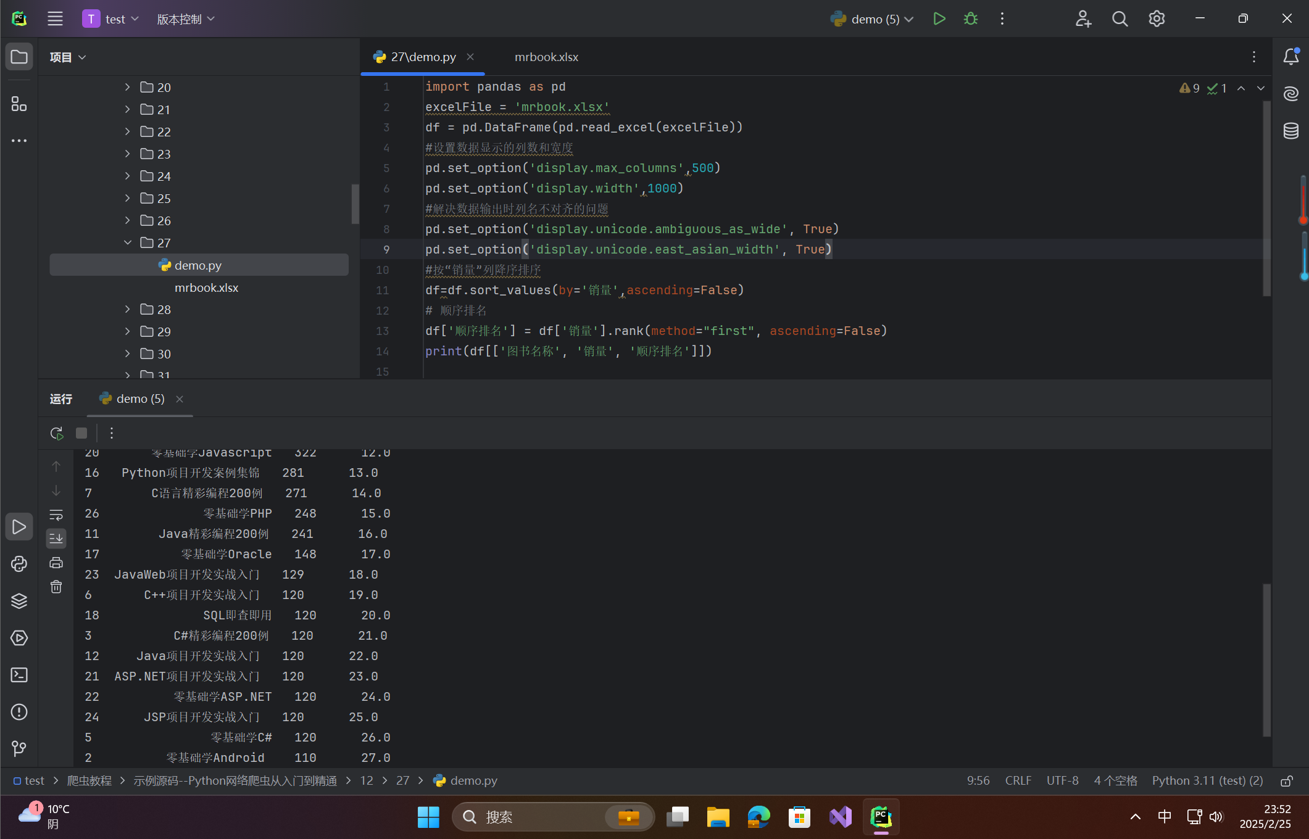Viewport: 1309px width, 839px height.
Task: Open Windows Start menu
Action: [428, 817]
